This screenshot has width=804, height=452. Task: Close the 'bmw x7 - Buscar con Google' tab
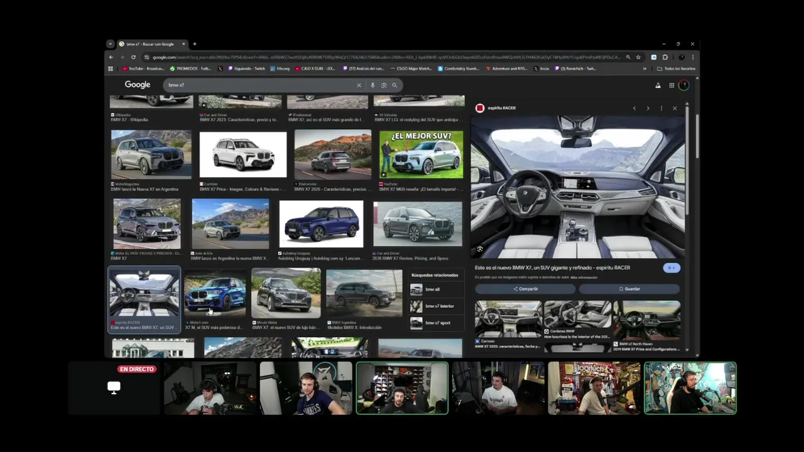(x=184, y=44)
